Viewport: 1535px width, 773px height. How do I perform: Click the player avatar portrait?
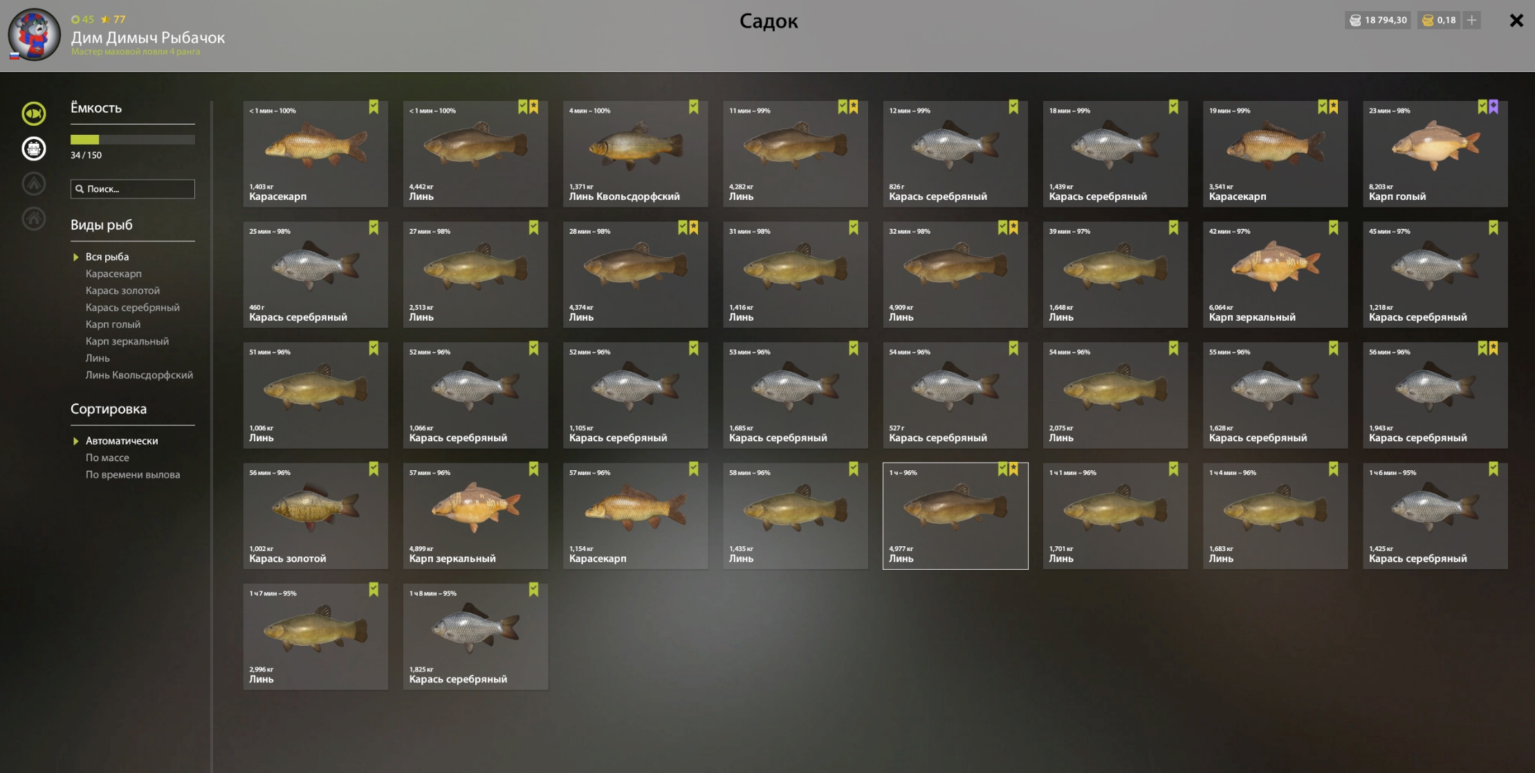[x=34, y=35]
